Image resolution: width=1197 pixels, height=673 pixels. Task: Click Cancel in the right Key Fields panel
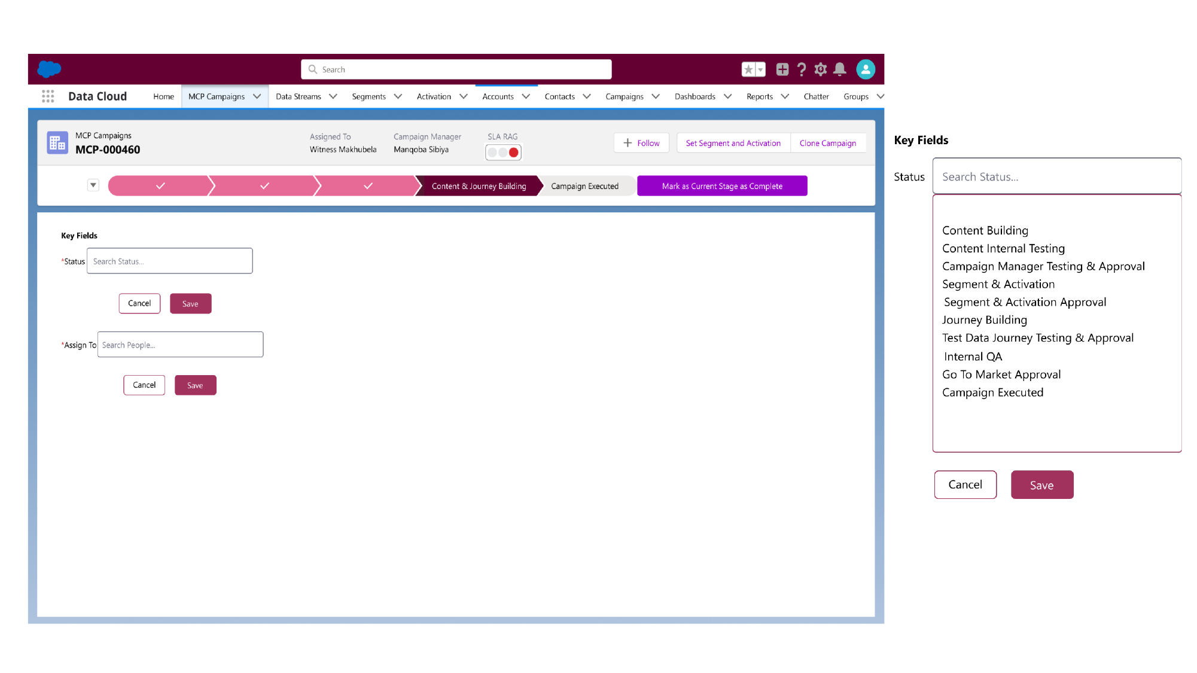coord(965,485)
